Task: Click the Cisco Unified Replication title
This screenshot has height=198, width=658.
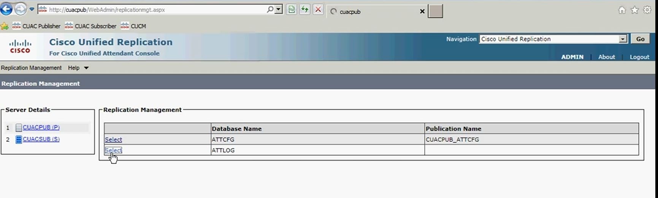Action: [111, 42]
